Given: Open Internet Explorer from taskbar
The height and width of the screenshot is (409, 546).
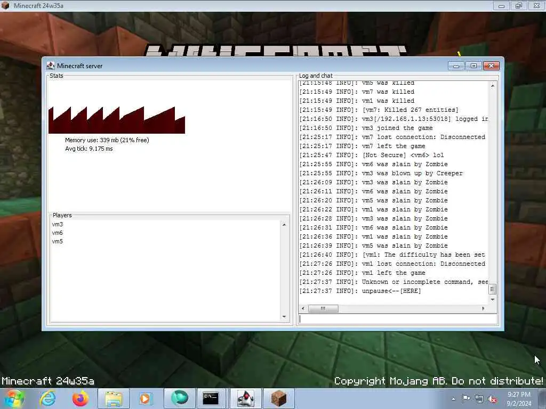Looking at the screenshot, I should click(47, 398).
